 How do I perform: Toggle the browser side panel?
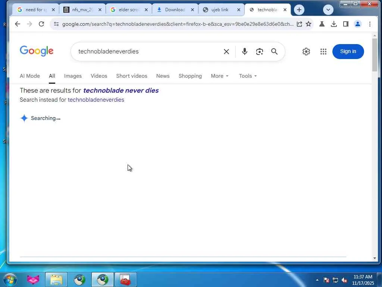click(x=346, y=24)
